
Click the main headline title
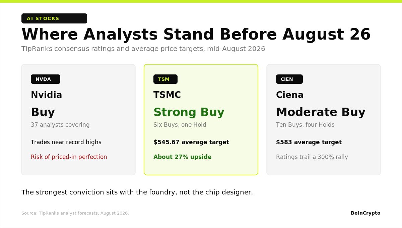pyautogui.click(x=196, y=34)
